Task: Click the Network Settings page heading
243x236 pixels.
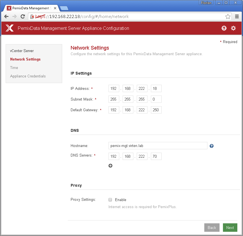Action: [90, 48]
